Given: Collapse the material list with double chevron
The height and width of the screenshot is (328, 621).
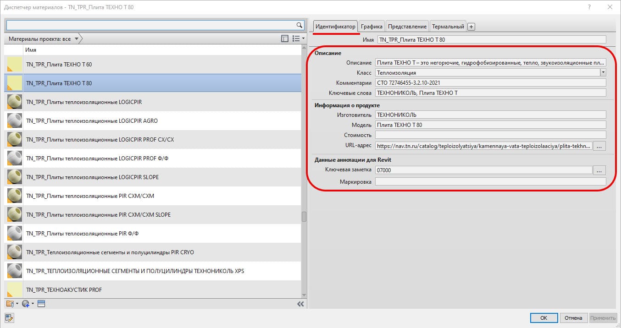Looking at the screenshot, I should pyautogui.click(x=300, y=304).
